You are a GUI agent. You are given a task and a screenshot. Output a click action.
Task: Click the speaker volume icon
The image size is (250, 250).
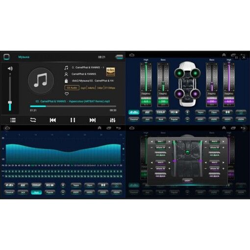(10, 69)
